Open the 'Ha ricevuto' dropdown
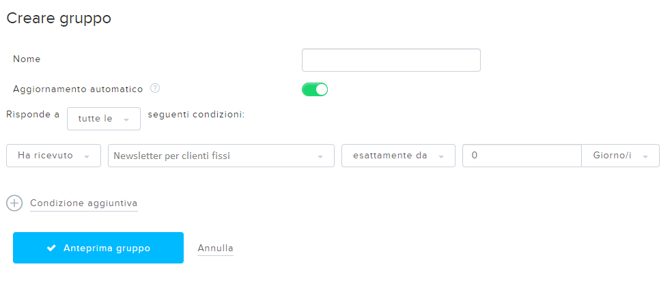This screenshot has width=672, height=286. 53,156
